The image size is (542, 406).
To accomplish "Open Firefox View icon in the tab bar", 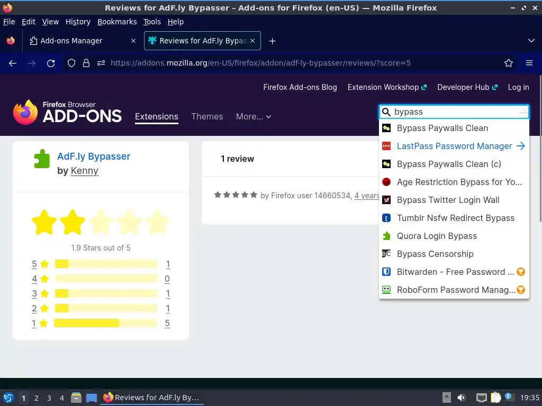I will 11,41.
